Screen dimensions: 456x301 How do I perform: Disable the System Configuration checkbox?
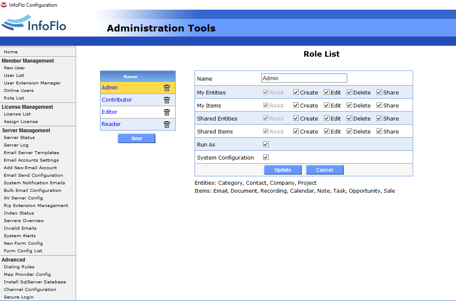pyautogui.click(x=266, y=157)
